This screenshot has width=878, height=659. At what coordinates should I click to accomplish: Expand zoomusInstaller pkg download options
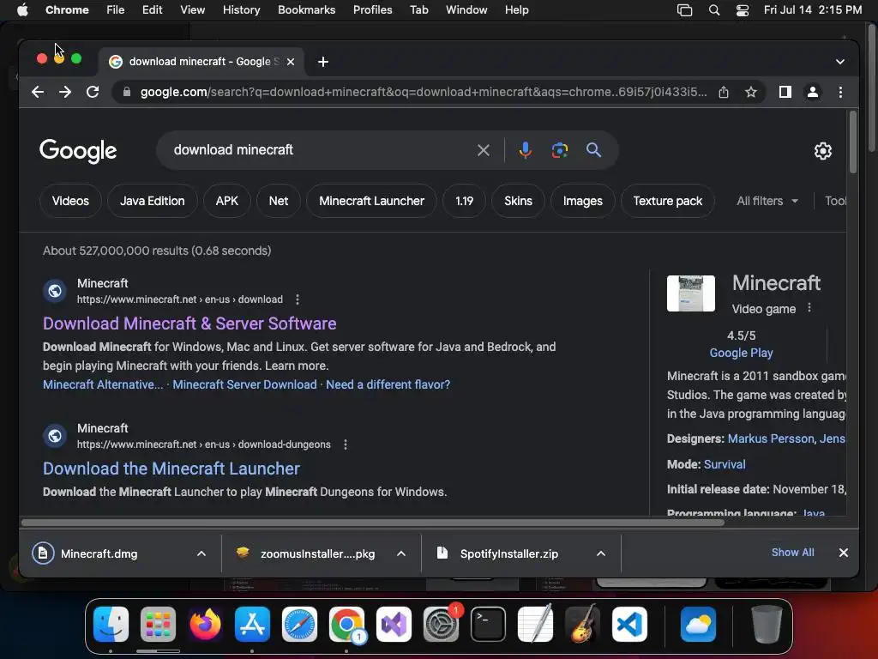pyautogui.click(x=401, y=553)
